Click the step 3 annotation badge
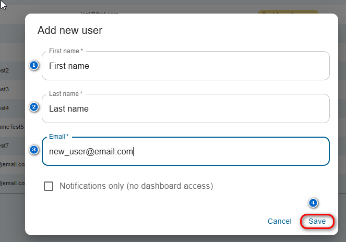Viewport: 346px width, 242px height. 34,150
